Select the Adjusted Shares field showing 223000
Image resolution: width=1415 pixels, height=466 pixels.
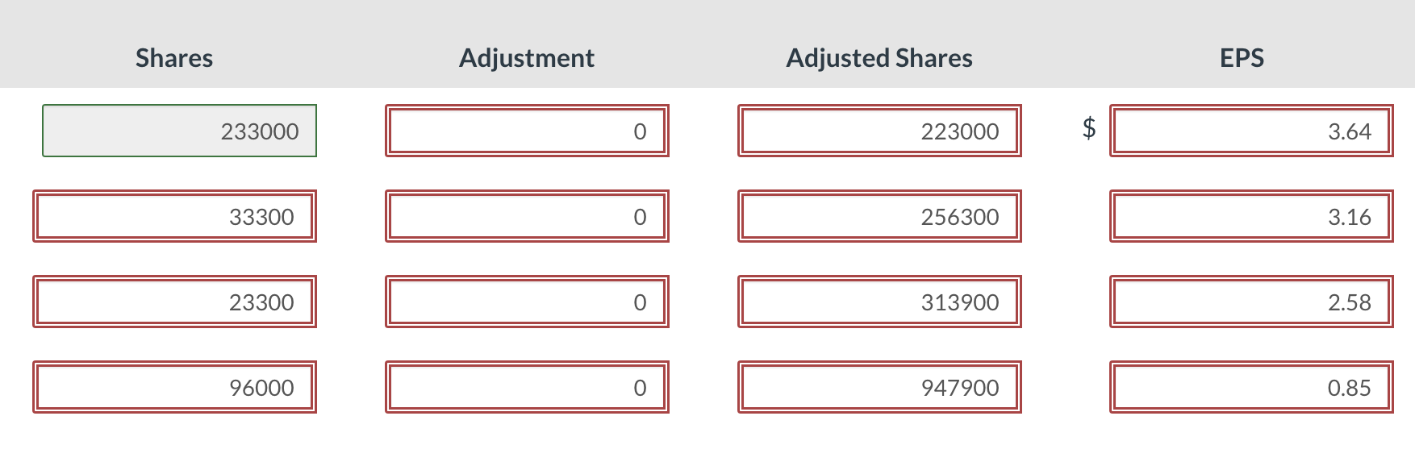878,130
